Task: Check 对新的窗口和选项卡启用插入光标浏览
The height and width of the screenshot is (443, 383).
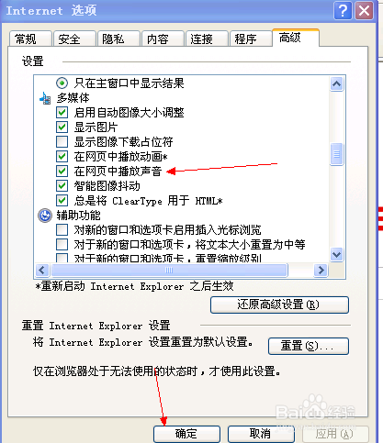Action: tap(62, 230)
